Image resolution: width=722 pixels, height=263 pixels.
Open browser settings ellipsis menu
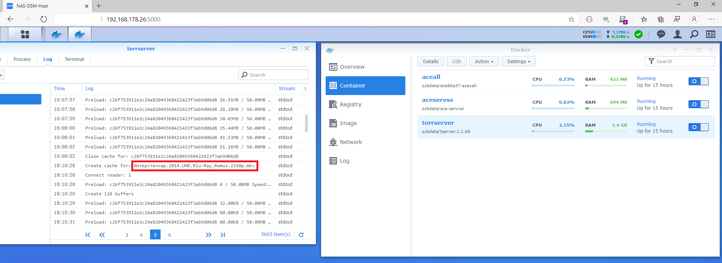click(x=711, y=19)
